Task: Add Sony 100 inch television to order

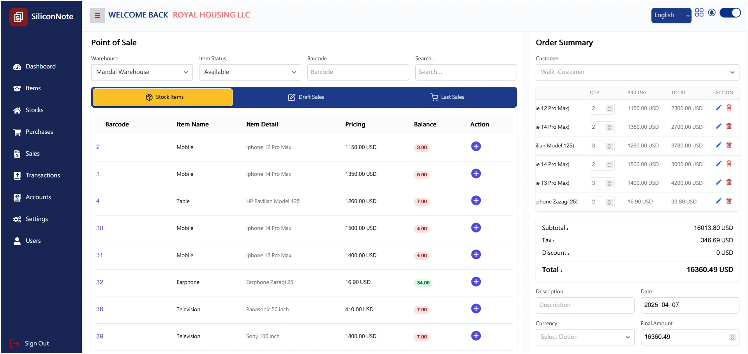Action: coord(476,336)
